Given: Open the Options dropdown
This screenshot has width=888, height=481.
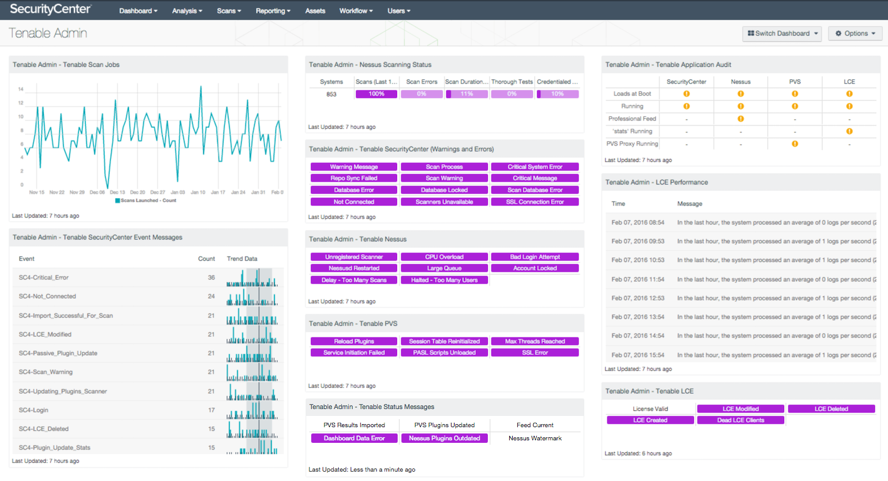Looking at the screenshot, I should point(855,34).
